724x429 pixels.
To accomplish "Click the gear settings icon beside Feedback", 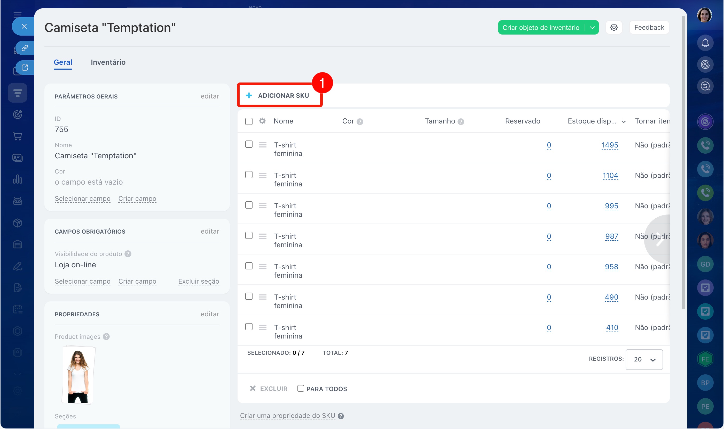I will (x=614, y=28).
